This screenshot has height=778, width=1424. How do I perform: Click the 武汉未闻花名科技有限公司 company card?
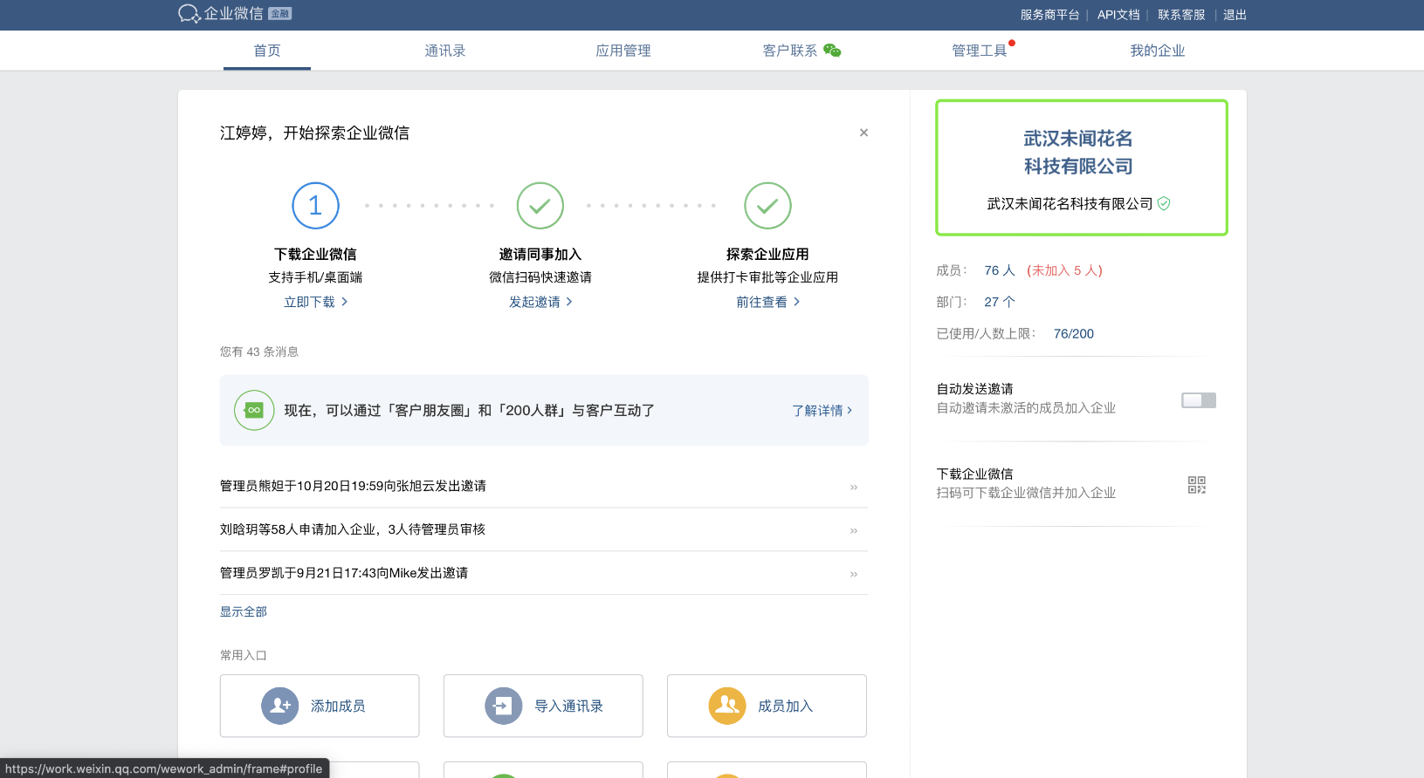[1082, 167]
